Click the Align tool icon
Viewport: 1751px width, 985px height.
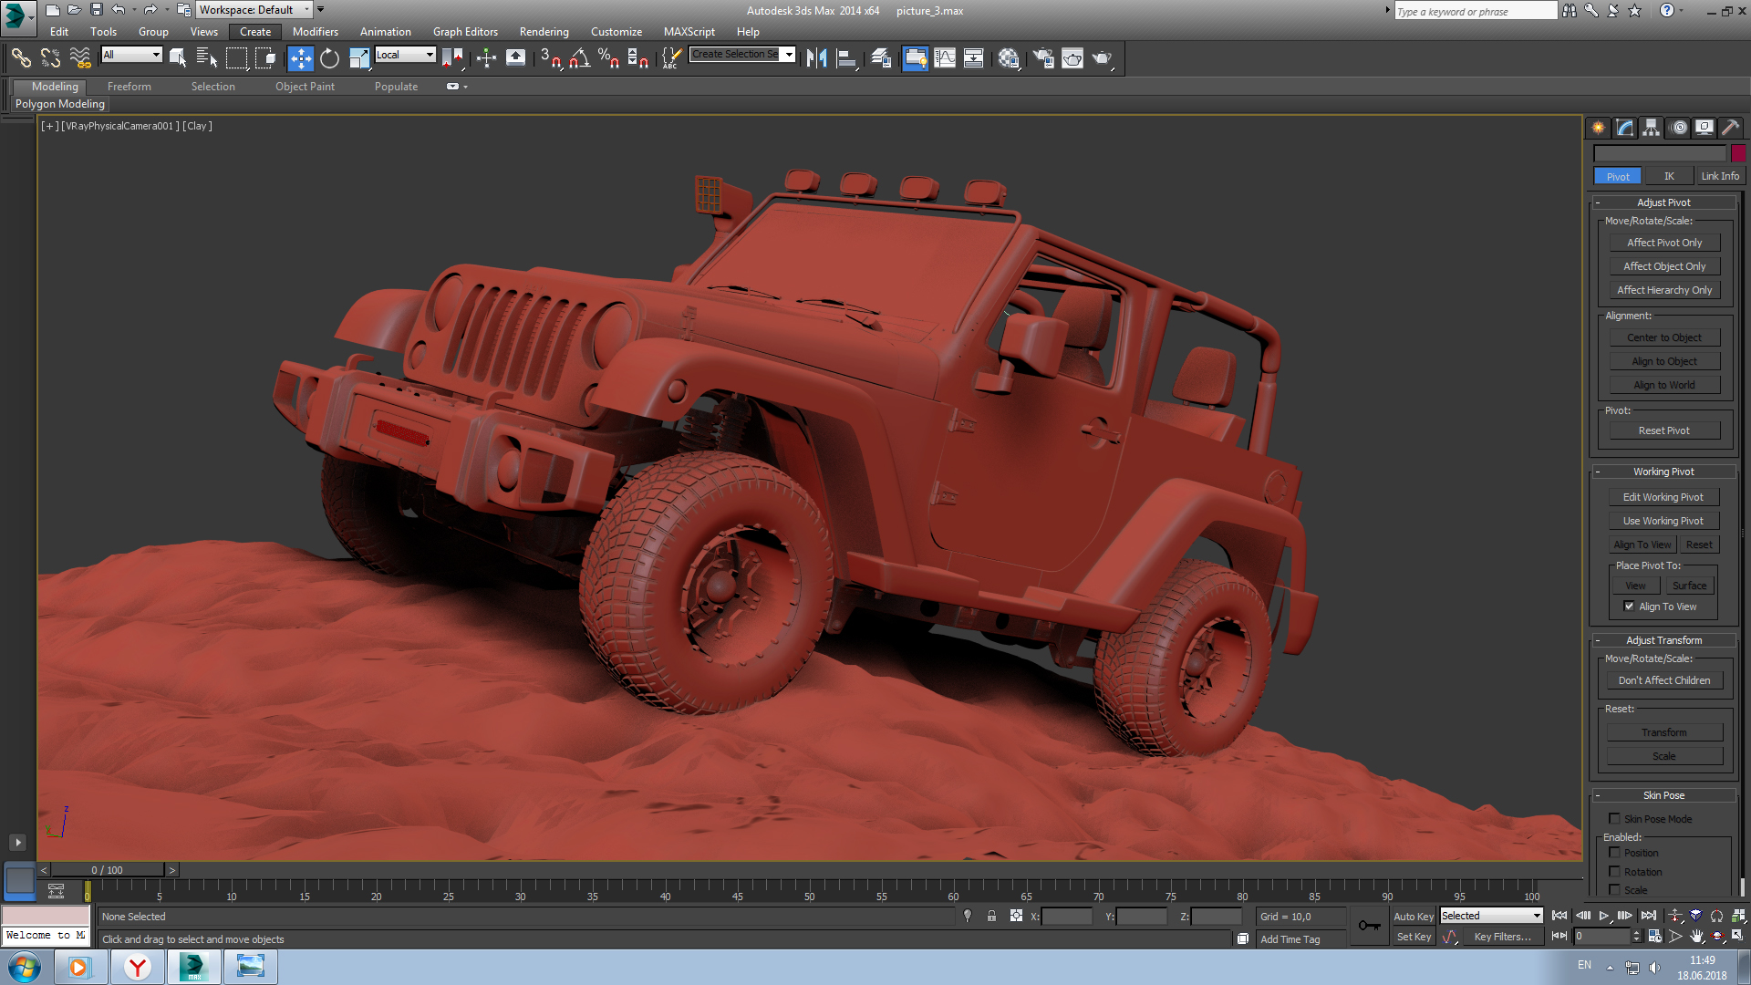846,58
